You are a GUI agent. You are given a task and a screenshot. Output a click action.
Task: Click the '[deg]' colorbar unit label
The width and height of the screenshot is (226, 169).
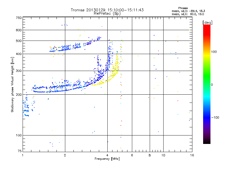click(207, 23)
